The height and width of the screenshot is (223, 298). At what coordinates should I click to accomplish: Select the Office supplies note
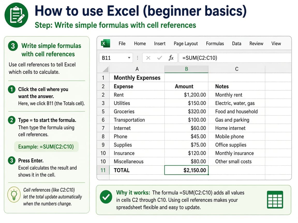pos(237,145)
